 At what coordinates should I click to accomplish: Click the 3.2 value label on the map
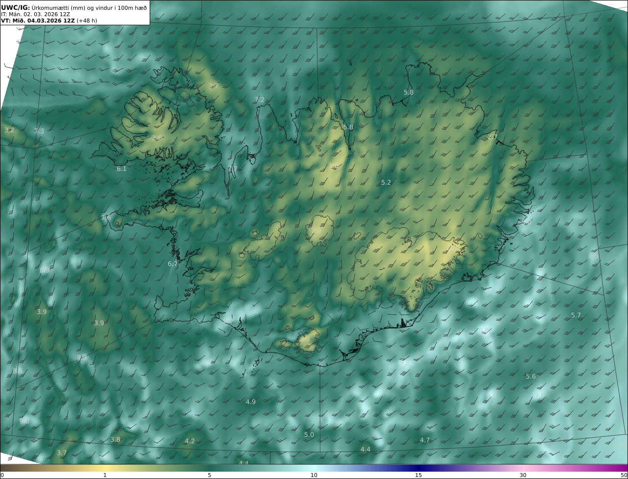(x=9, y=130)
